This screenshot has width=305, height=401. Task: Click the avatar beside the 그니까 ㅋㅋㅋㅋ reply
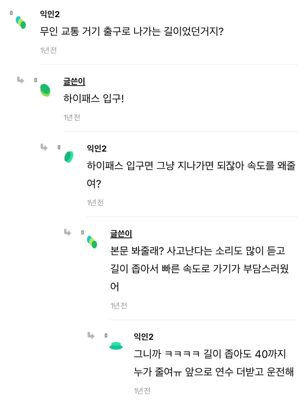pyautogui.click(x=116, y=346)
